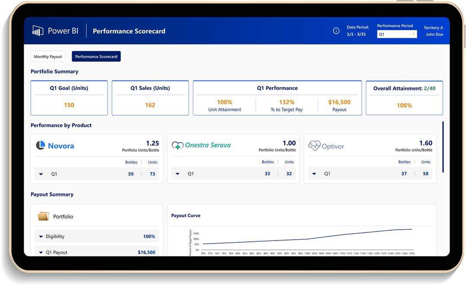Click the Power BI logo icon

tap(38, 31)
